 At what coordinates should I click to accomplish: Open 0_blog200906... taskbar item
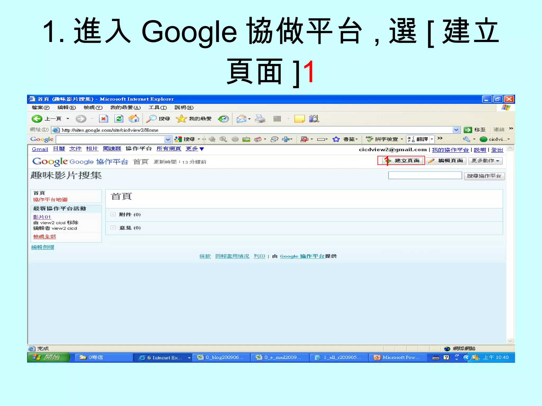click(221, 357)
